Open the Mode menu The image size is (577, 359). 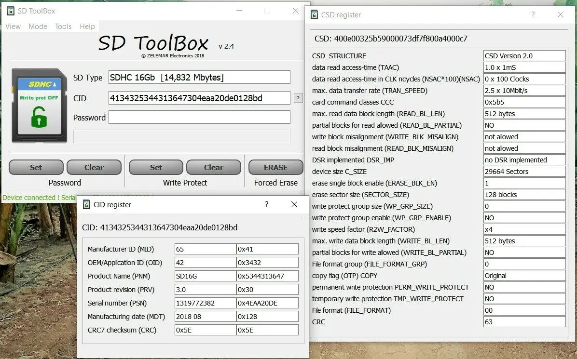click(38, 27)
